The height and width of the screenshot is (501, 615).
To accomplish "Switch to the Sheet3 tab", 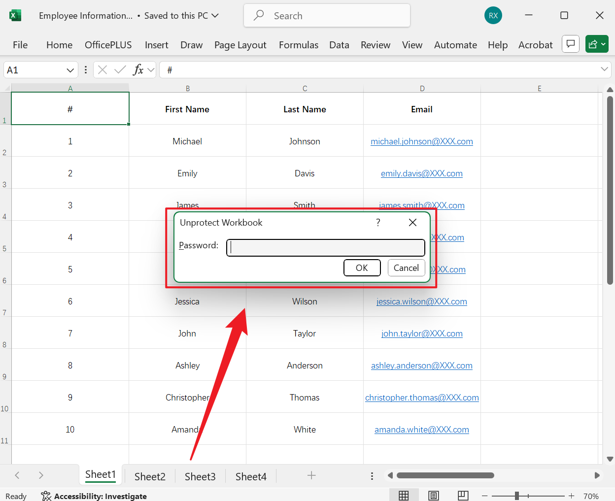I will pyautogui.click(x=200, y=476).
